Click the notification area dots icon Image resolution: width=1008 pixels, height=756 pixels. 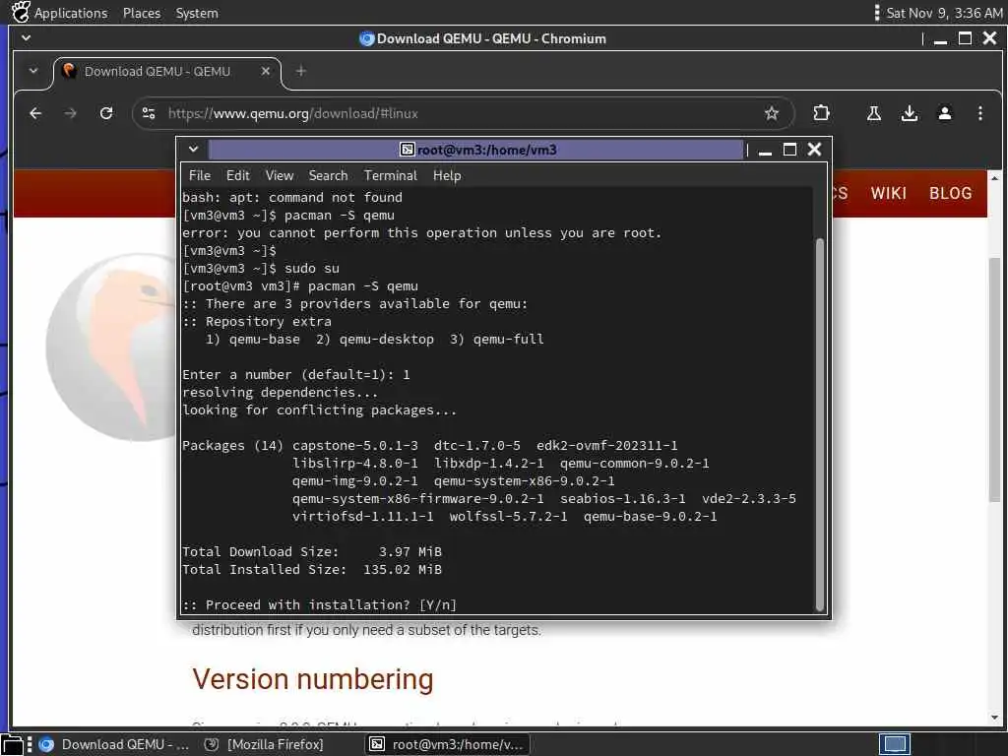tap(877, 13)
